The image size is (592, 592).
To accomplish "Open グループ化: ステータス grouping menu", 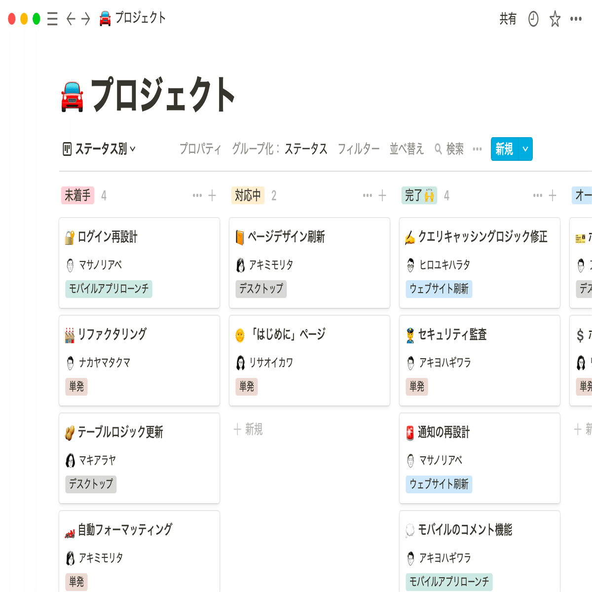I will pos(280,148).
